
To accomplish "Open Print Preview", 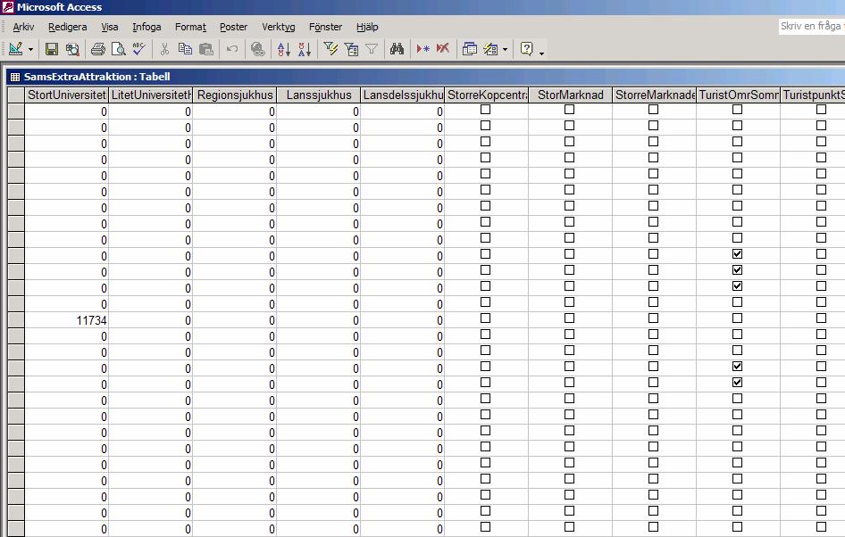I will tap(118, 49).
